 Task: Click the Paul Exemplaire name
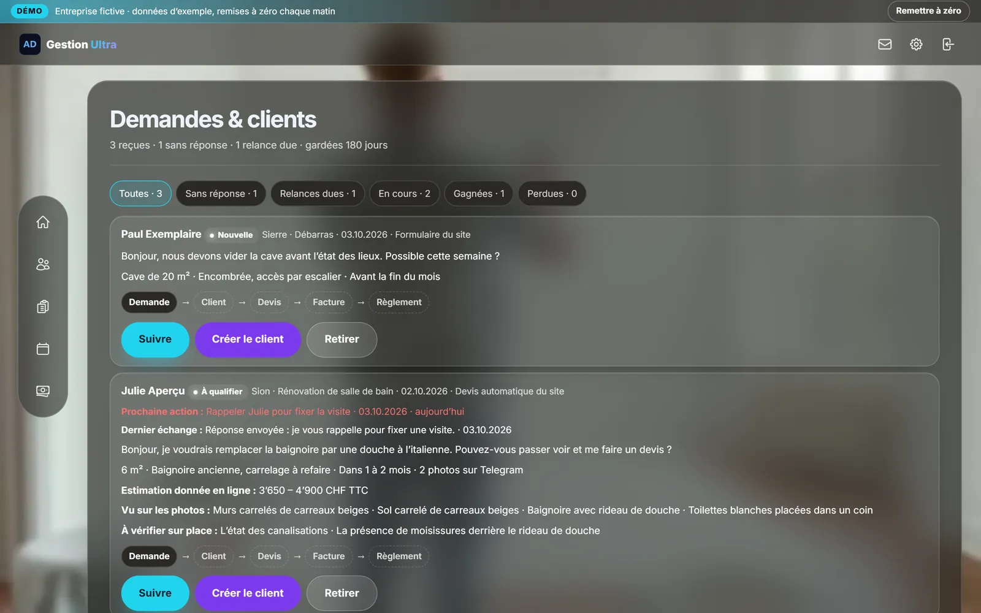pos(161,234)
